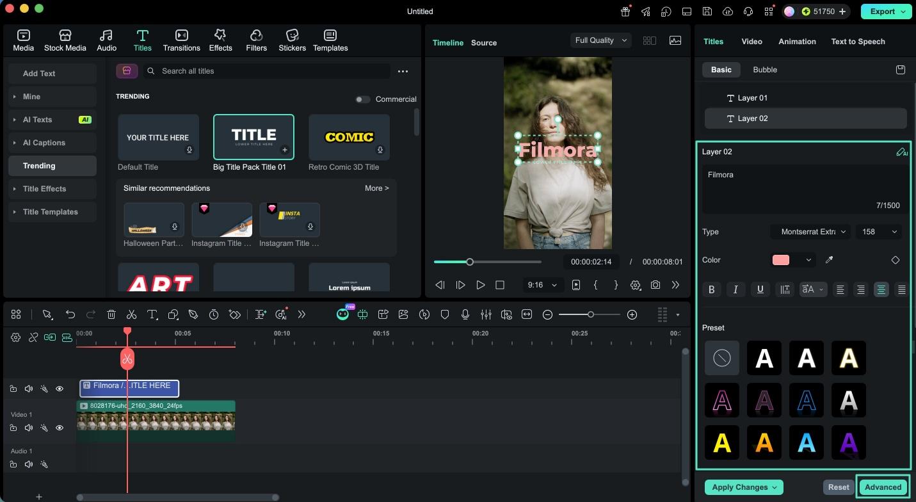Toggle Bold text formatting

(711, 289)
